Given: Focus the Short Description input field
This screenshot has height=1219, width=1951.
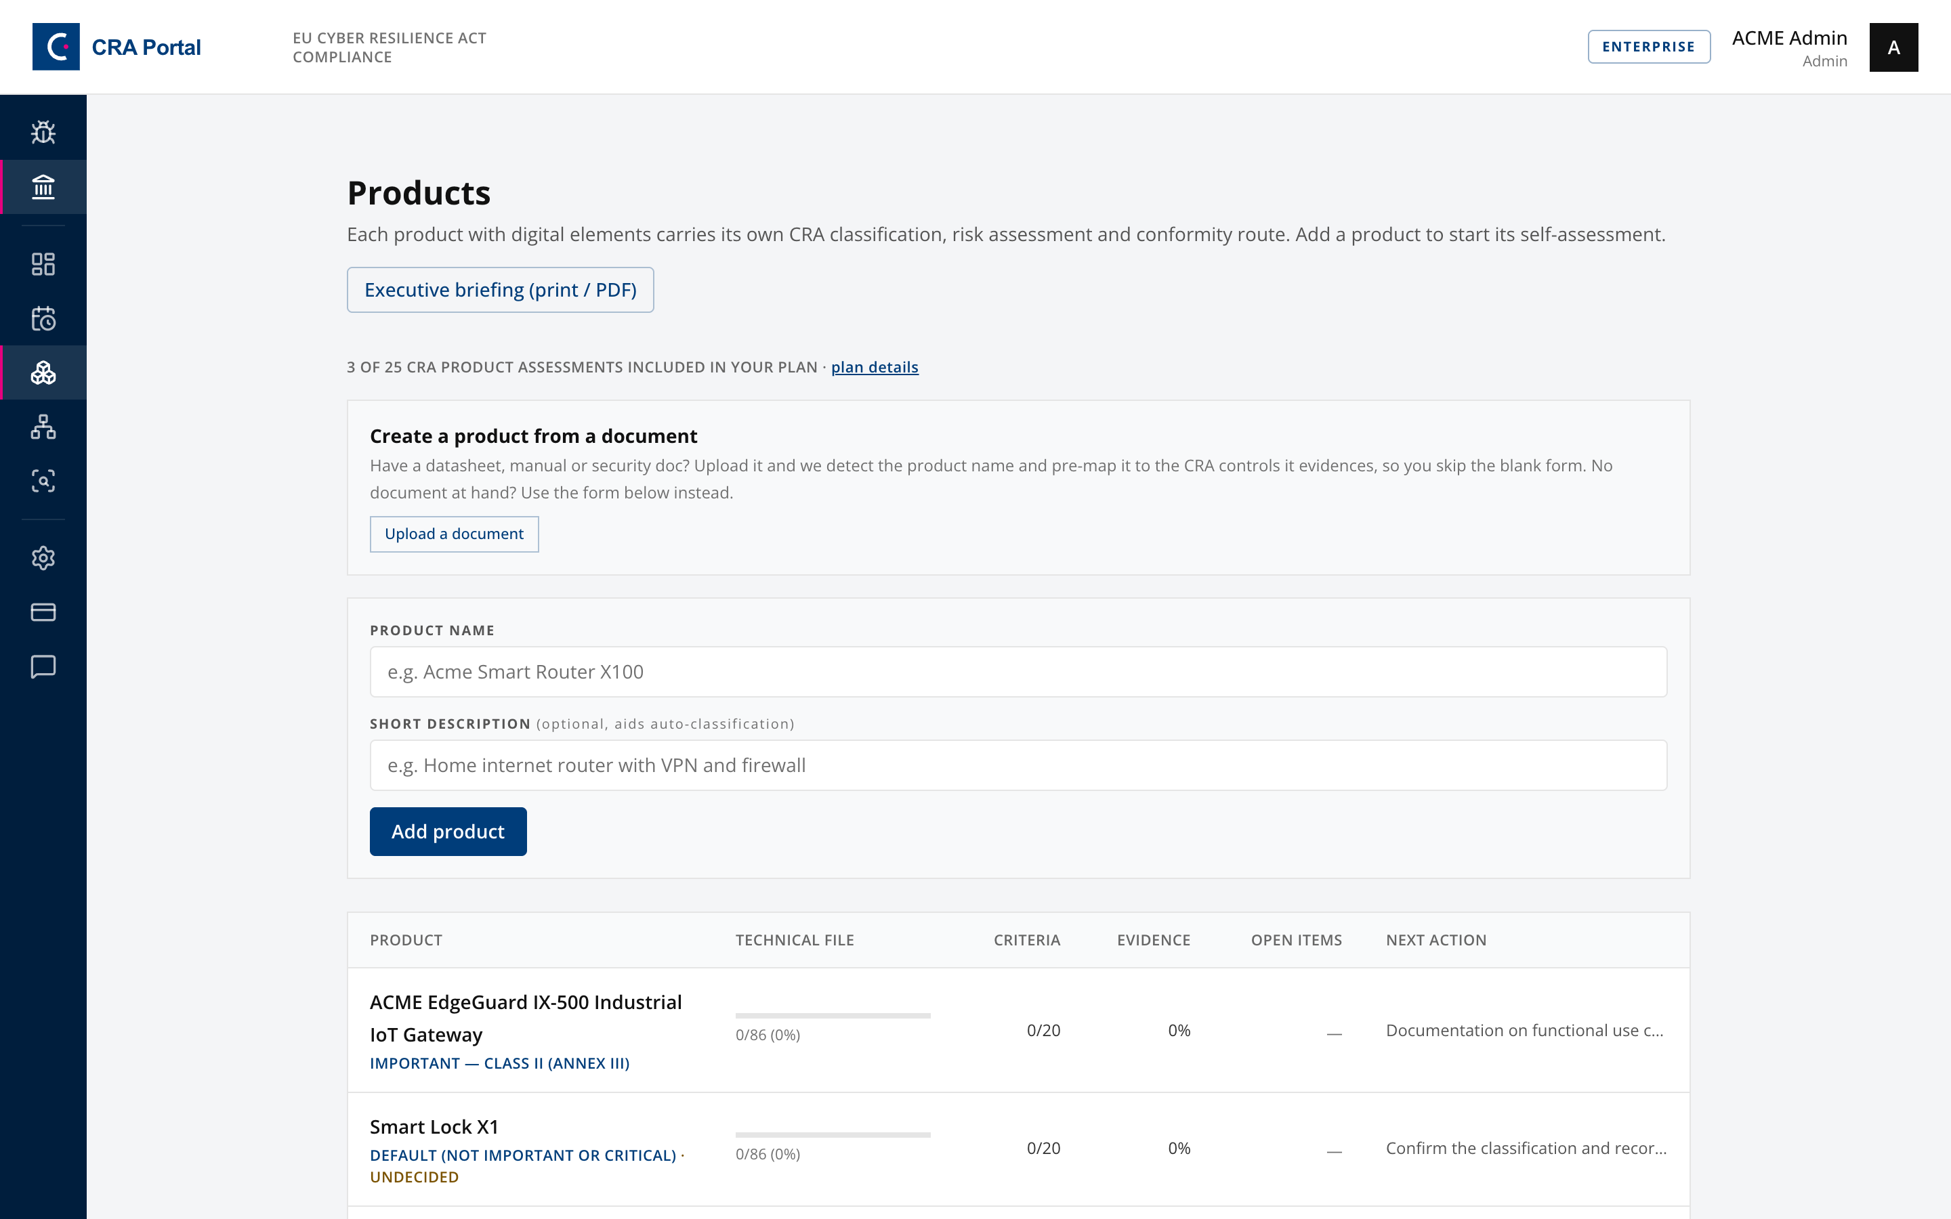Looking at the screenshot, I should 1018,765.
